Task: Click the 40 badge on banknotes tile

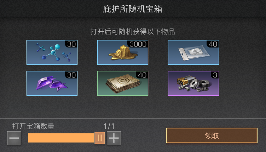Action: tap(142, 75)
